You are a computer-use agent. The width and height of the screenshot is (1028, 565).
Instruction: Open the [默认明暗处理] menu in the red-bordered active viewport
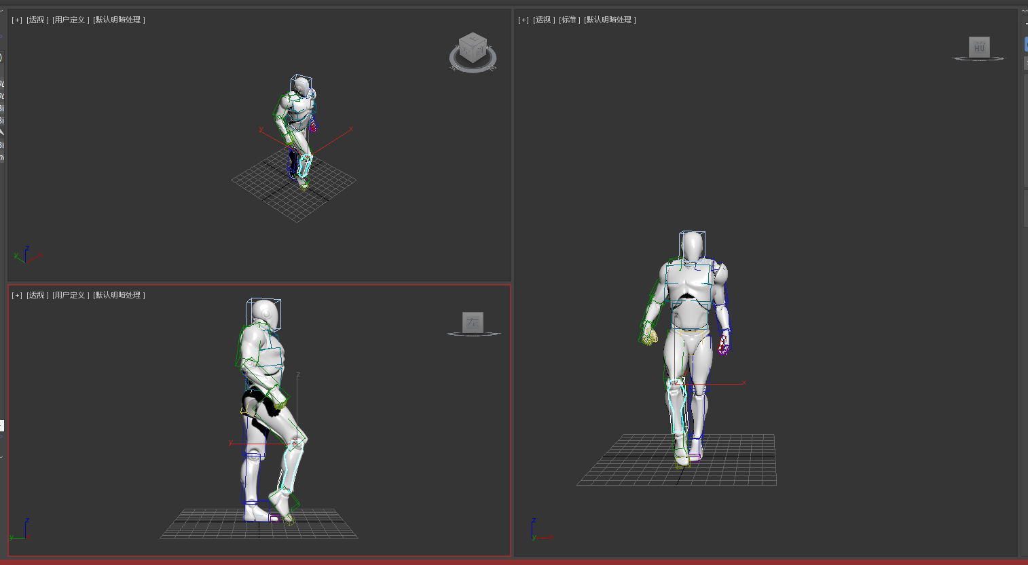click(119, 295)
